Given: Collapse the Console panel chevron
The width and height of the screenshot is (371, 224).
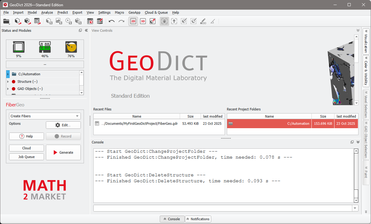Looking at the screenshot, I should 358,142.
